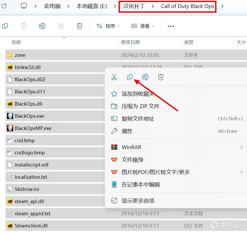The height and width of the screenshot is (235, 247).
Task: Click the share icon in the toolbar
Action: point(61,26)
